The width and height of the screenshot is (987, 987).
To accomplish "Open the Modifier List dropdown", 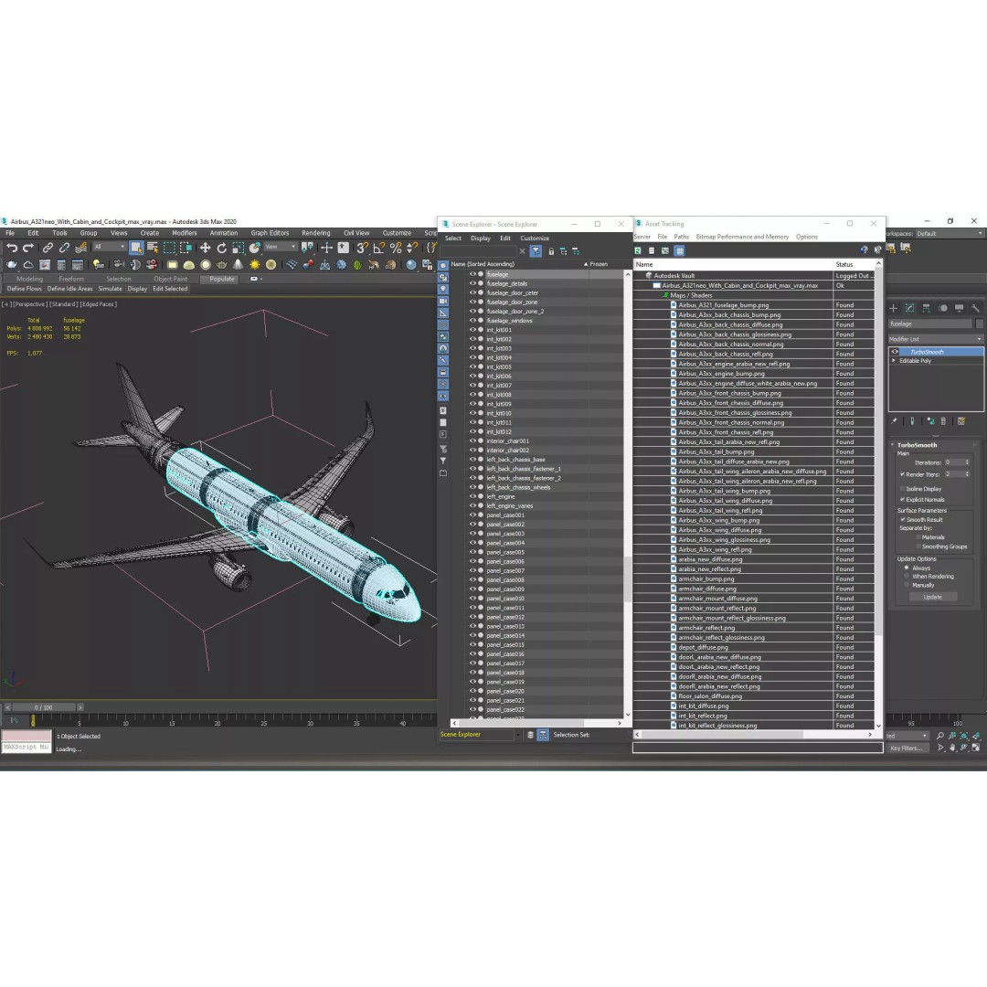I will [x=936, y=339].
